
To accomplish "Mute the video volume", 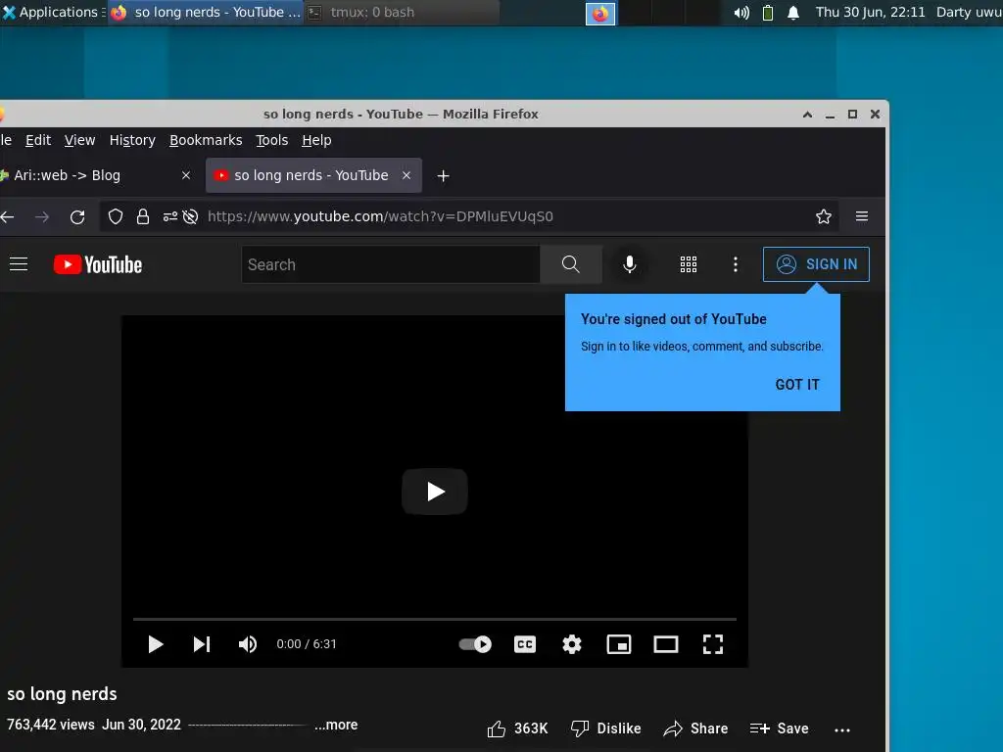I will (248, 644).
